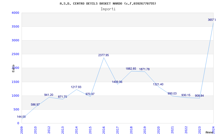Select the 1217.93 data label
Image resolution: width=216 pixels, height=135 pixels.
click(76, 87)
